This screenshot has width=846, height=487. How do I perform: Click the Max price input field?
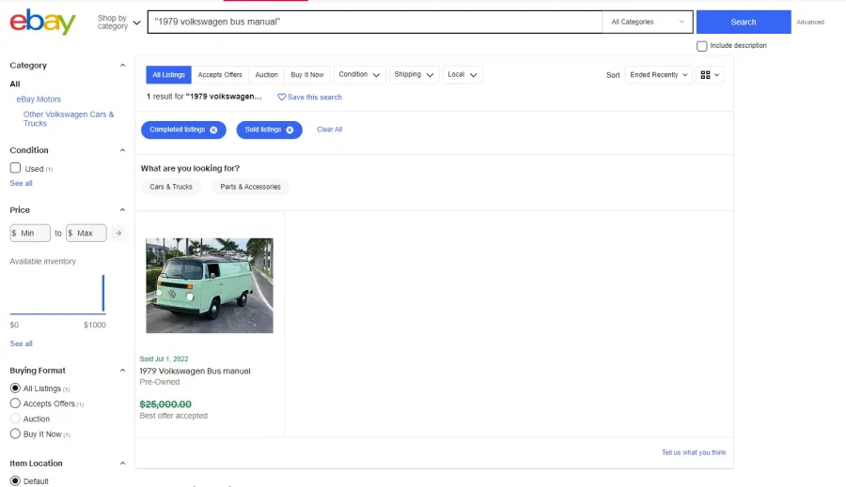86,234
